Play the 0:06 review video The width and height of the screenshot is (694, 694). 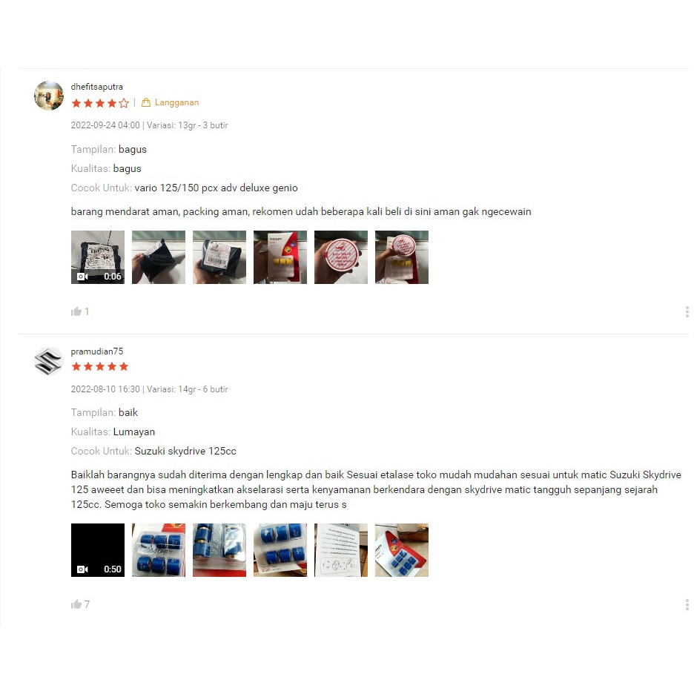point(98,257)
